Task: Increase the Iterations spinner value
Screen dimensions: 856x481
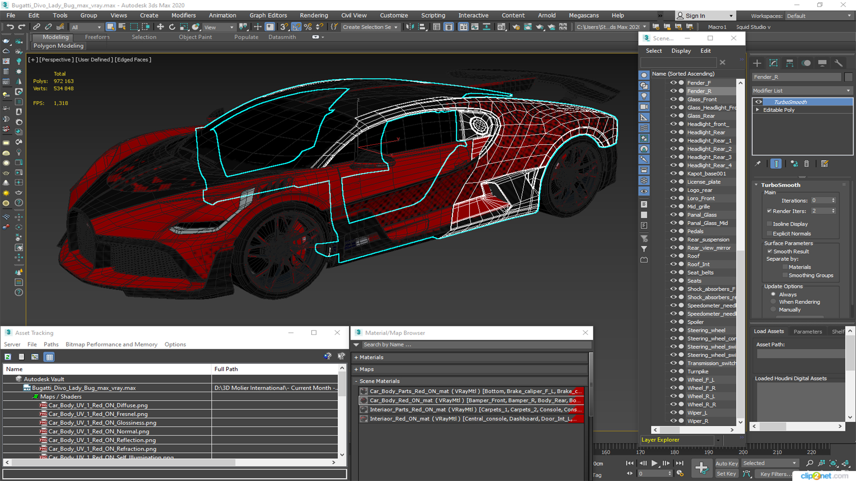Action: 833,199
